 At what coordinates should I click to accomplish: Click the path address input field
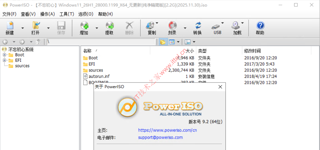(101, 42)
